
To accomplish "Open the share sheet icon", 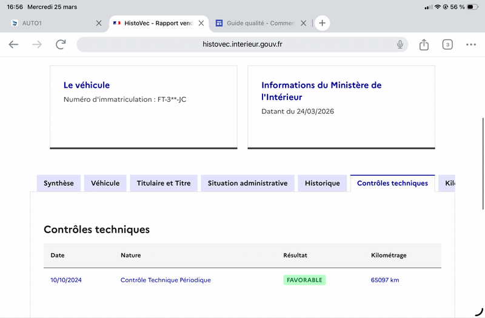I will (x=424, y=44).
